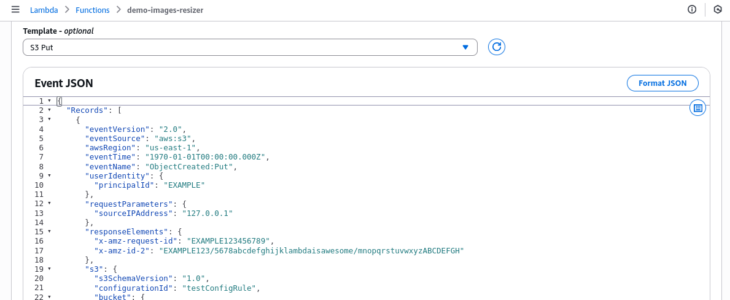
Task: Collapse the "Records" array fold arrow
Action: click(x=49, y=110)
